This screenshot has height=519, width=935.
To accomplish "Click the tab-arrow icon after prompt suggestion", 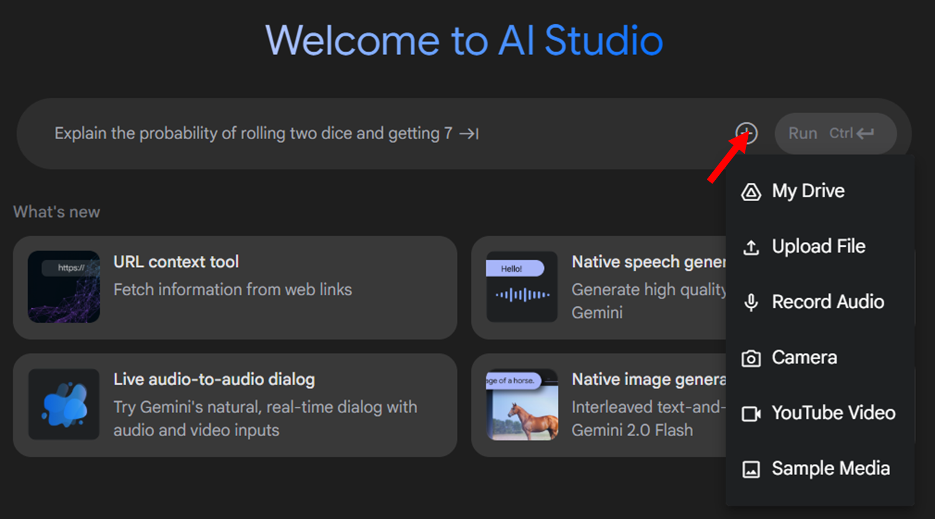I will click(469, 134).
